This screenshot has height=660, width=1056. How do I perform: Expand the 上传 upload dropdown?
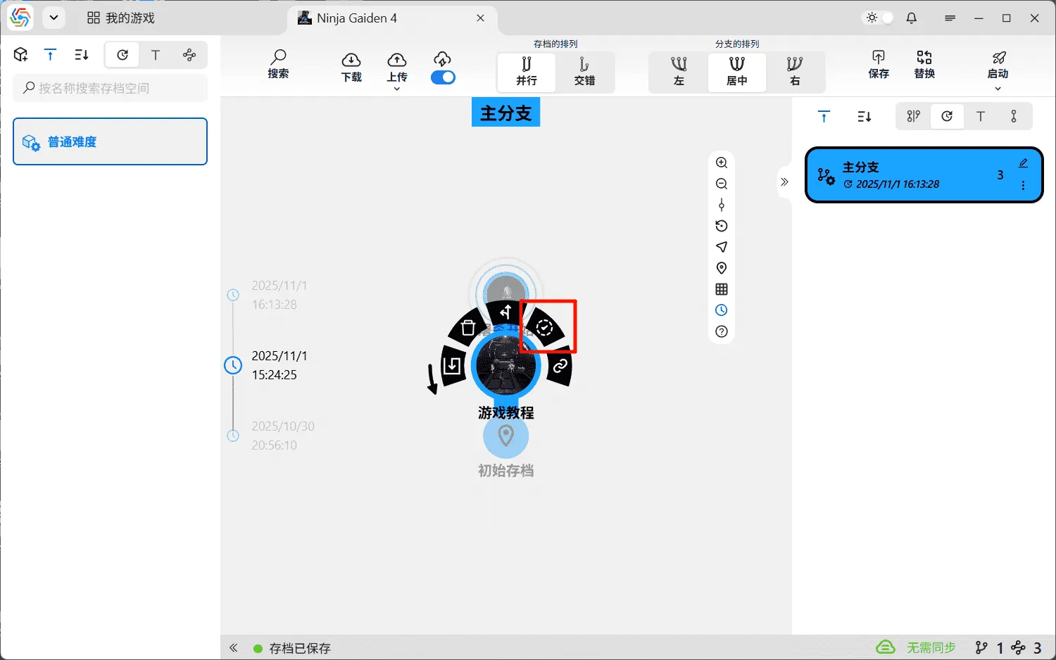tap(397, 89)
